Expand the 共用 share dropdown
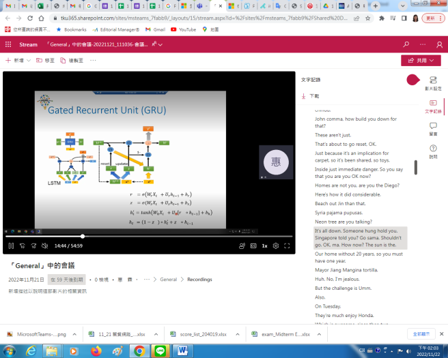This screenshot has height=358, width=448. click(x=420, y=61)
